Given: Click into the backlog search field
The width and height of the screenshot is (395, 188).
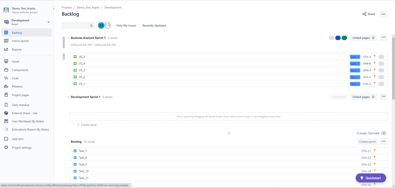Looking at the screenshot, I should coord(78,26).
